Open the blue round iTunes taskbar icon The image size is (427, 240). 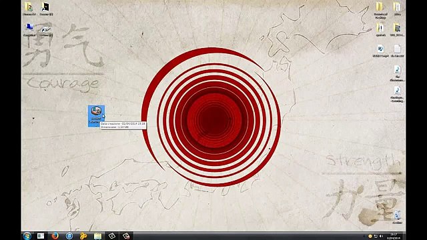pos(69,235)
